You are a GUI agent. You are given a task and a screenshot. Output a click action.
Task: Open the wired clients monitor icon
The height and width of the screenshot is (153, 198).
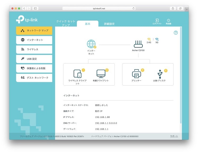click(x=101, y=74)
